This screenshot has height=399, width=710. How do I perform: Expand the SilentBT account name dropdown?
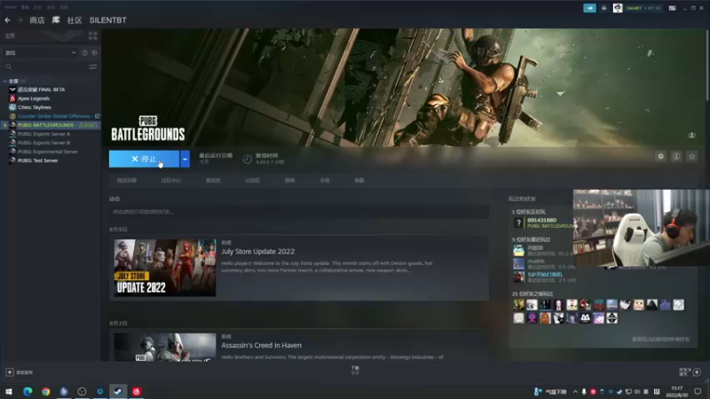click(x=643, y=8)
